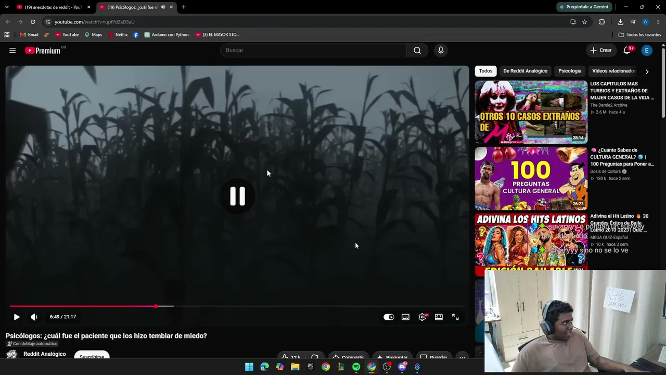Viewport: 666px width, 375px height.
Task: Mute the tab via speaker icon
Action: click(x=163, y=7)
